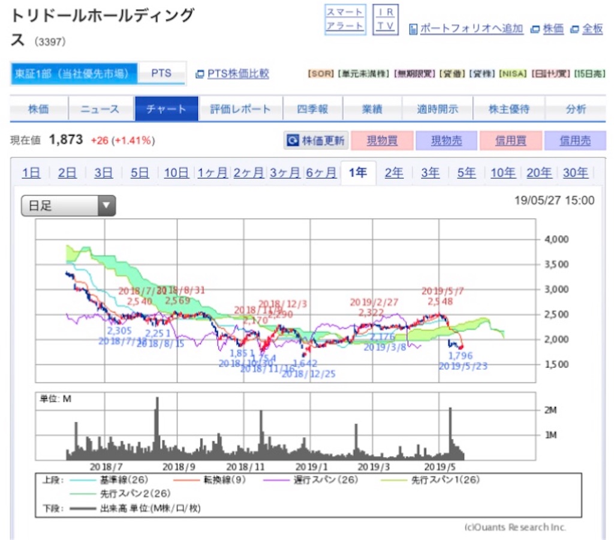Click the 信用売 button
Screen dimensions: 614x540
(x=575, y=140)
